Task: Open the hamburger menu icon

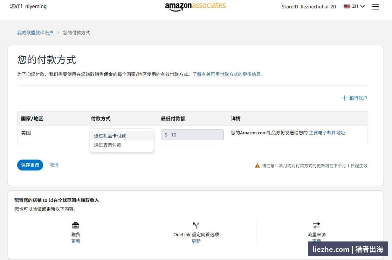Action: click(x=375, y=7)
